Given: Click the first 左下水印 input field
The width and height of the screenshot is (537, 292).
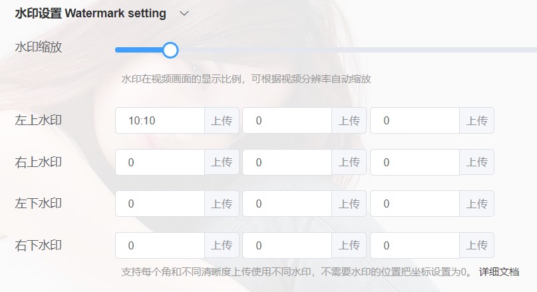Looking at the screenshot, I should point(160,204).
